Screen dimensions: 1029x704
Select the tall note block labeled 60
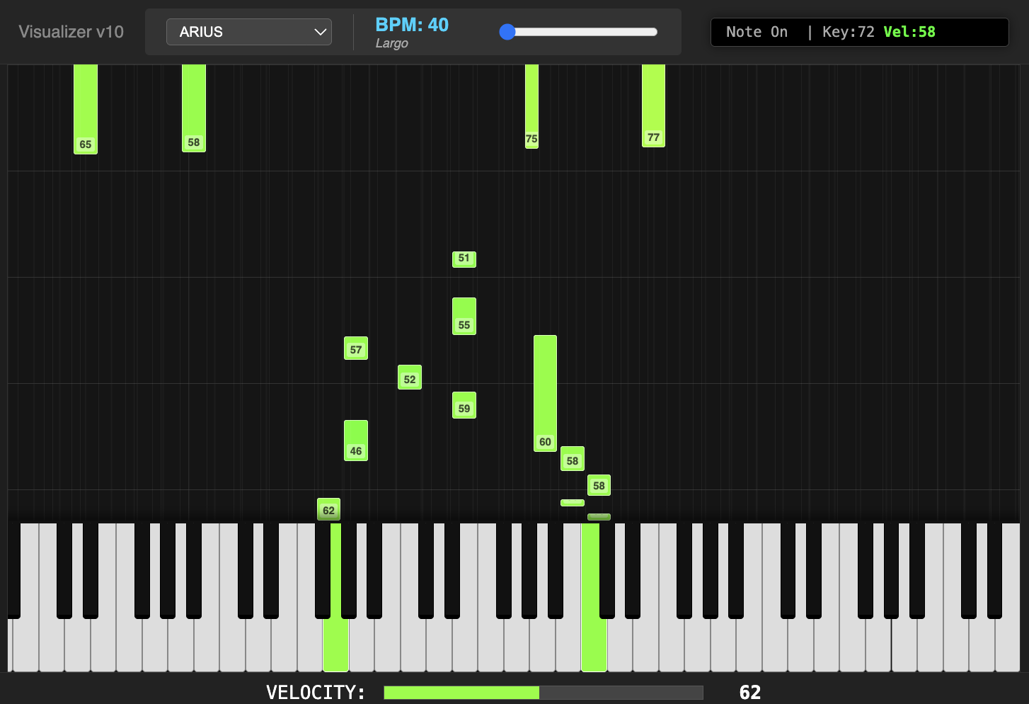coord(545,393)
